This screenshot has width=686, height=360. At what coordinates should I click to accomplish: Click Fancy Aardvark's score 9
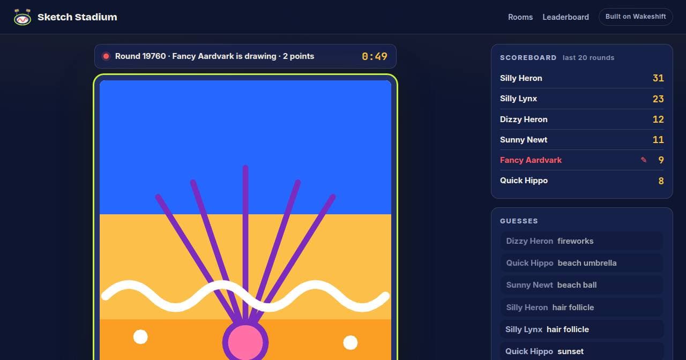(x=661, y=160)
